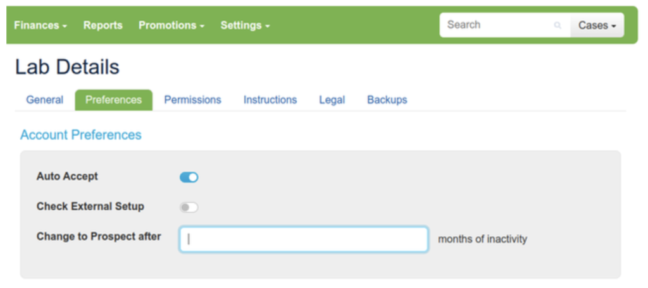Switch to the General tab
648x288 pixels.
tap(44, 100)
